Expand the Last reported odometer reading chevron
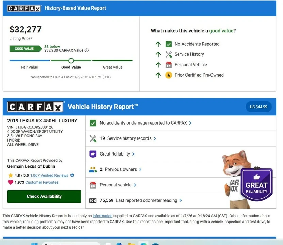 click(180, 201)
